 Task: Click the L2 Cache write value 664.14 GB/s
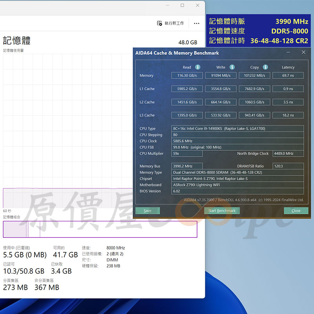click(221, 102)
